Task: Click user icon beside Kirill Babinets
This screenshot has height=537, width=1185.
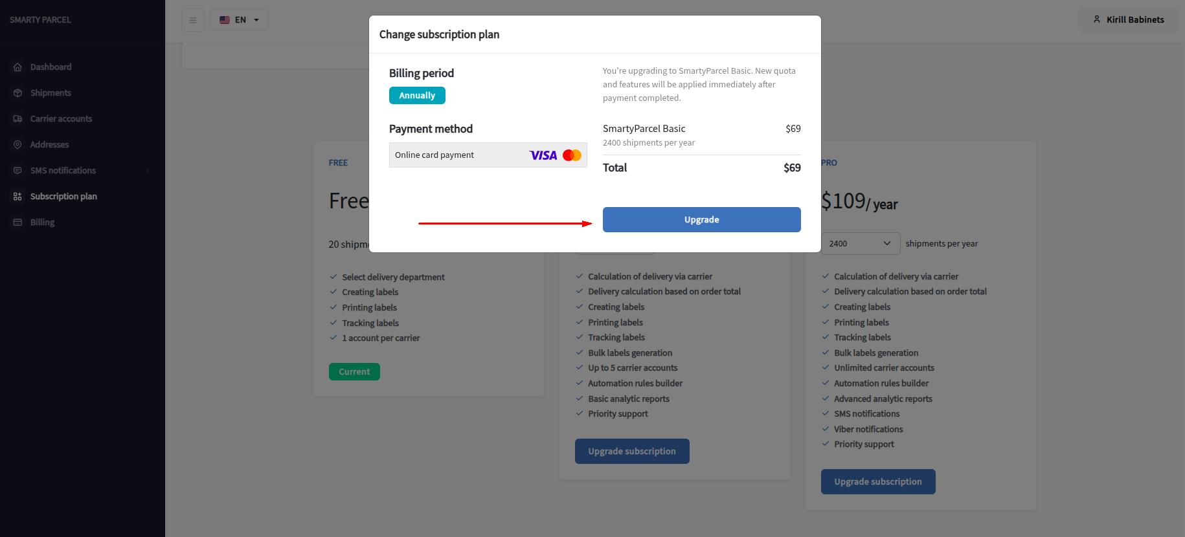Action: [x=1096, y=19]
